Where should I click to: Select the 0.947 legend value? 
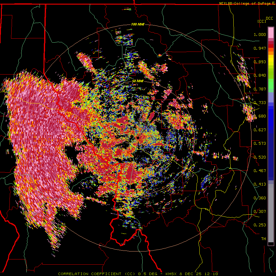click(260, 48)
